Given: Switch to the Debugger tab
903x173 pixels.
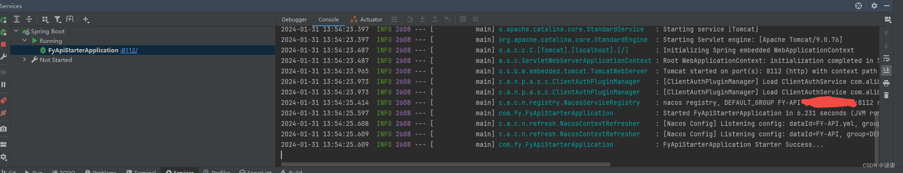Looking at the screenshot, I should (x=294, y=20).
